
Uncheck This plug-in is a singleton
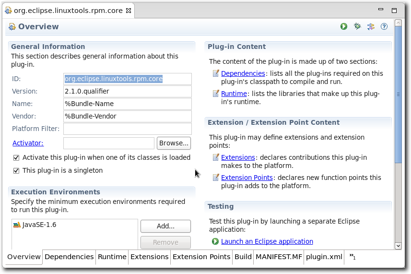[16, 171]
